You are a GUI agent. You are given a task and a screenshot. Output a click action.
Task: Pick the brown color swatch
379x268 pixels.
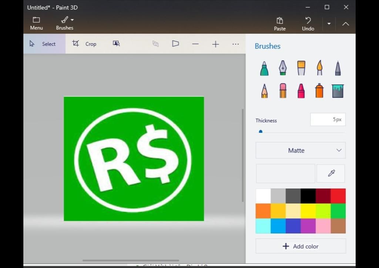coord(338,226)
